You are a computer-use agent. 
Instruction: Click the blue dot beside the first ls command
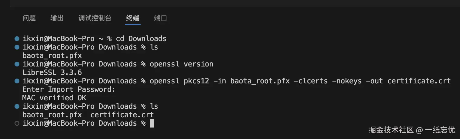(17, 47)
